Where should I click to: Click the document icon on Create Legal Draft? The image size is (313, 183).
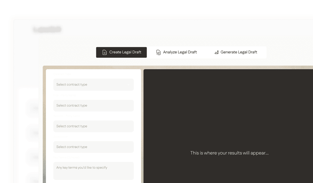coord(104,52)
